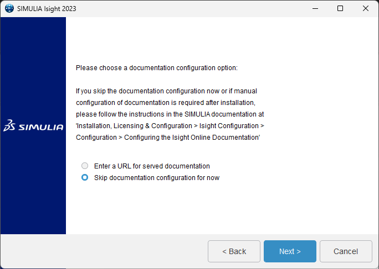Minimize the SIMULIA Isight installer window
Viewport: 379px width, 269px height.
(315, 8)
